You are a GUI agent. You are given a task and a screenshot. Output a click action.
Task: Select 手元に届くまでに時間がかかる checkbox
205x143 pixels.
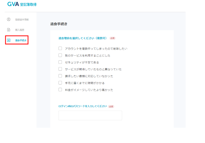point(60,83)
